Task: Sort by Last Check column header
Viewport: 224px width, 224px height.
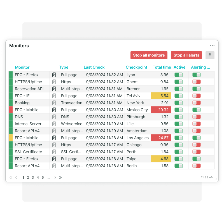Action: (94, 67)
